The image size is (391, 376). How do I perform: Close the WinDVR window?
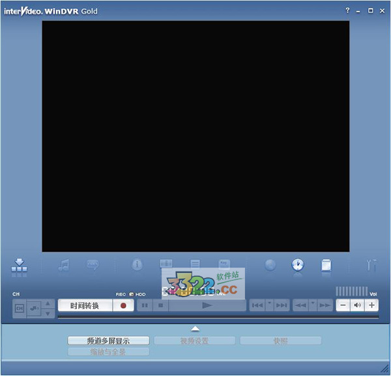click(382, 10)
